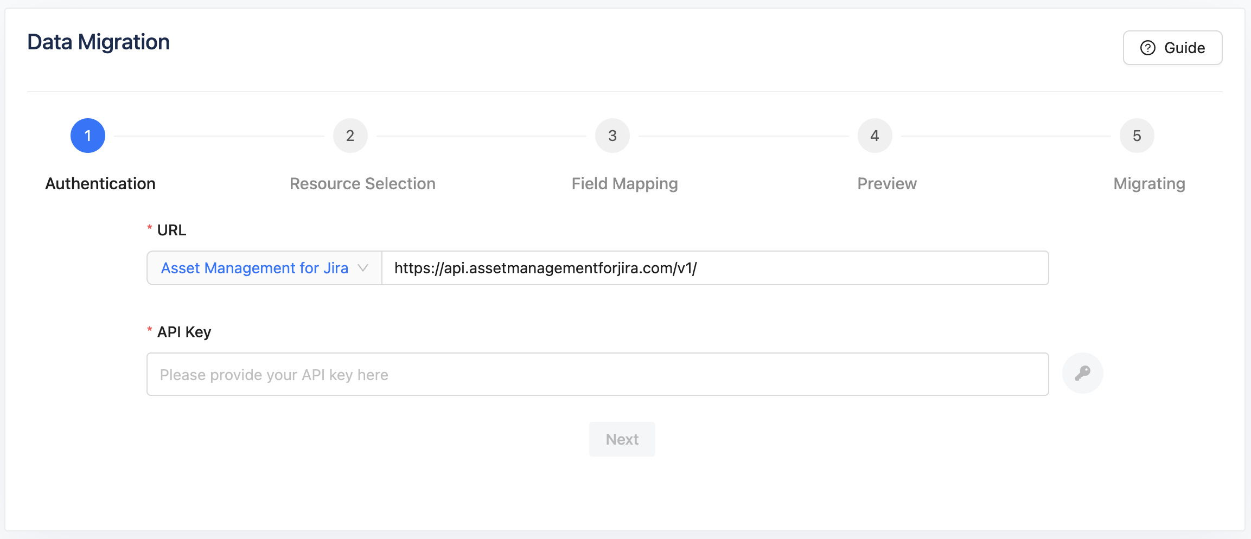
Task: Click the Authentication step label
Action: [100, 184]
